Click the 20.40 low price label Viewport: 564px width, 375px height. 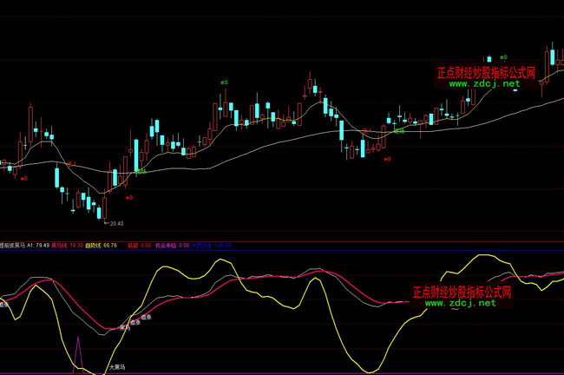pyautogui.click(x=115, y=223)
